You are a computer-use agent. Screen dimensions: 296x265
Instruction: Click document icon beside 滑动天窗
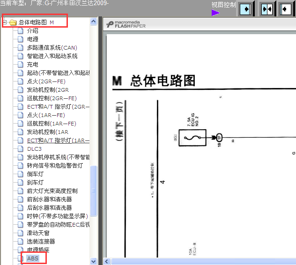21,233
